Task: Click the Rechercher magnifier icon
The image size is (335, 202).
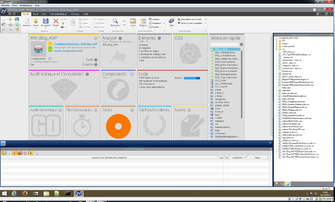Action: [115, 21]
